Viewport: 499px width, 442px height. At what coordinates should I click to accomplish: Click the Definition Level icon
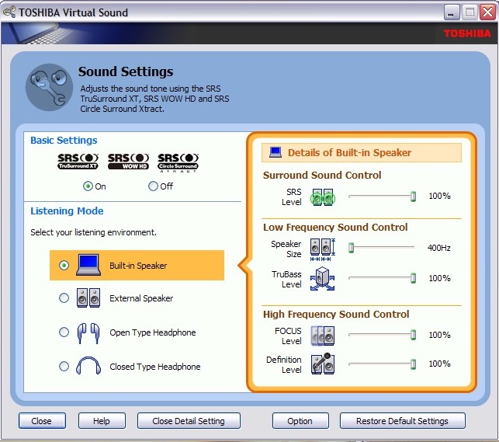[322, 364]
